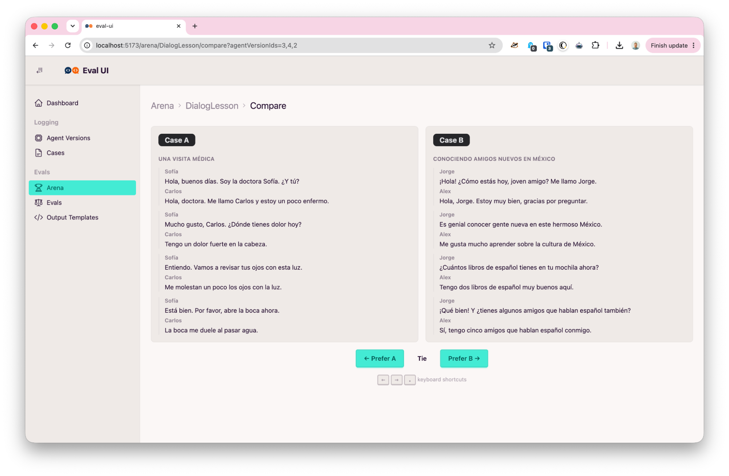Click the robot extension icon
729x476 pixels.
[x=579, y=45]
